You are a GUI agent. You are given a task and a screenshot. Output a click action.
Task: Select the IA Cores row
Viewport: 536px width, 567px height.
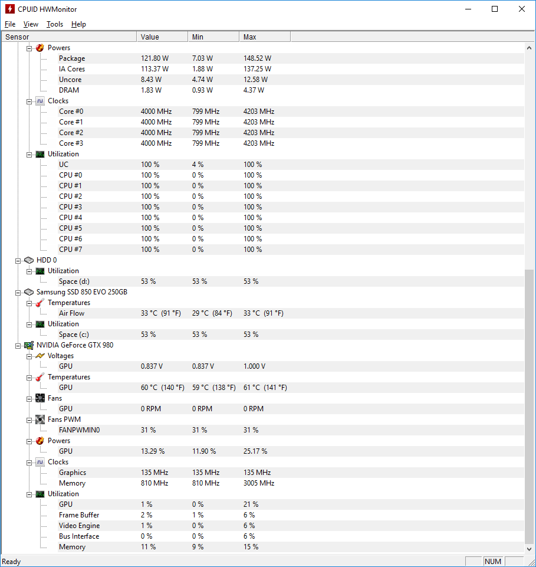click(291, 69)
